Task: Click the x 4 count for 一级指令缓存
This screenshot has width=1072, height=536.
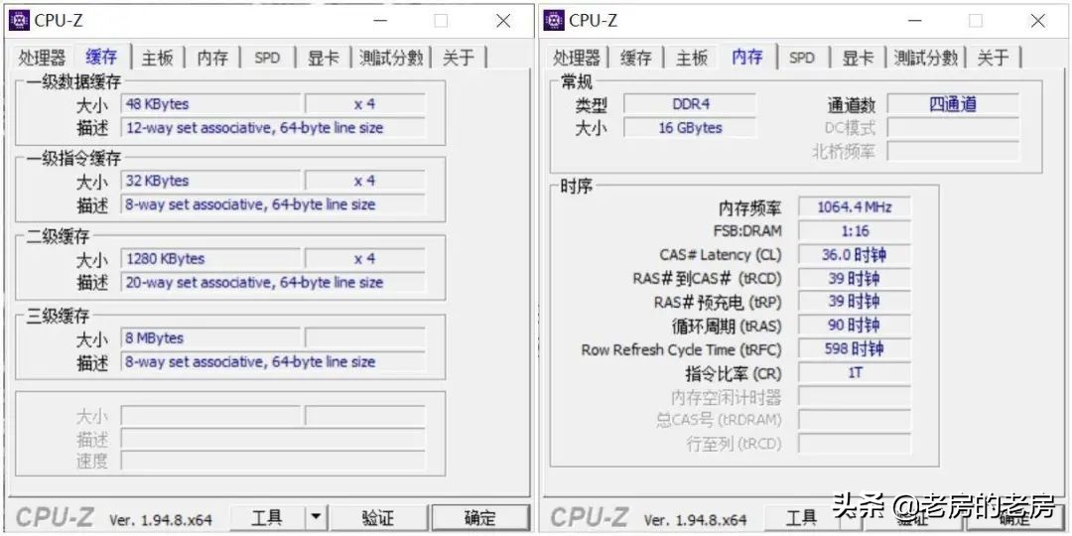Action: click(365, 181)
